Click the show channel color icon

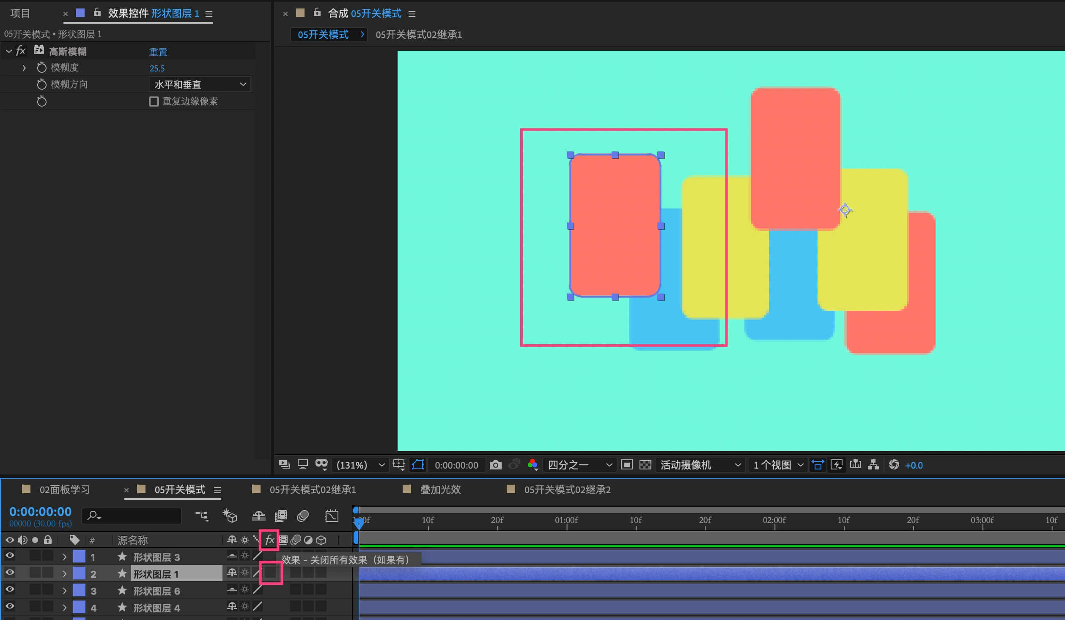coord(532,465)
